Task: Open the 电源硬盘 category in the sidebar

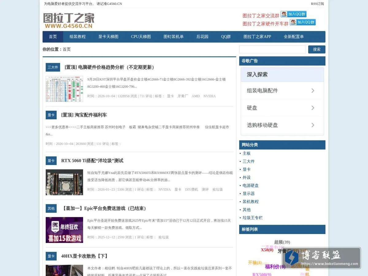Action: tap(251, 186)
